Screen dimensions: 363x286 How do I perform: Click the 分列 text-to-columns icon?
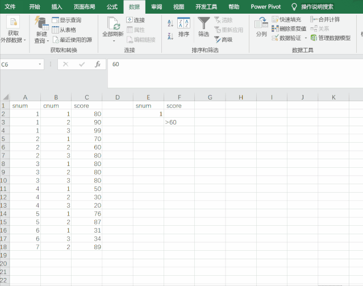click(261, 23)
